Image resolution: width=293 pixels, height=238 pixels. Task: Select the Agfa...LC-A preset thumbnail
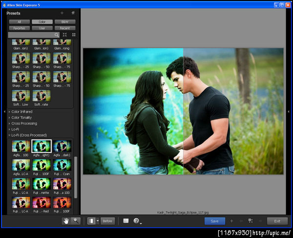[x=21, y=165]
